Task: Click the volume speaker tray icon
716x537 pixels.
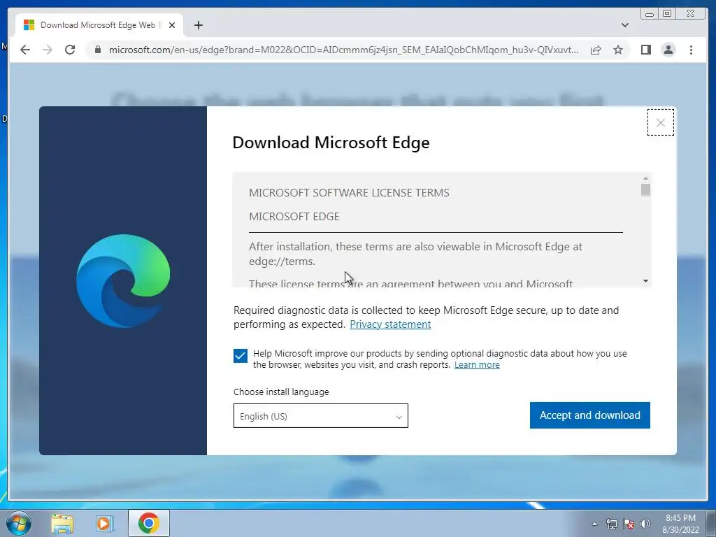Action: click(x=645, y=524)
